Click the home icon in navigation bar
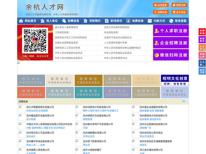Viewport: 206px width, 154px height. pos(21,21)
